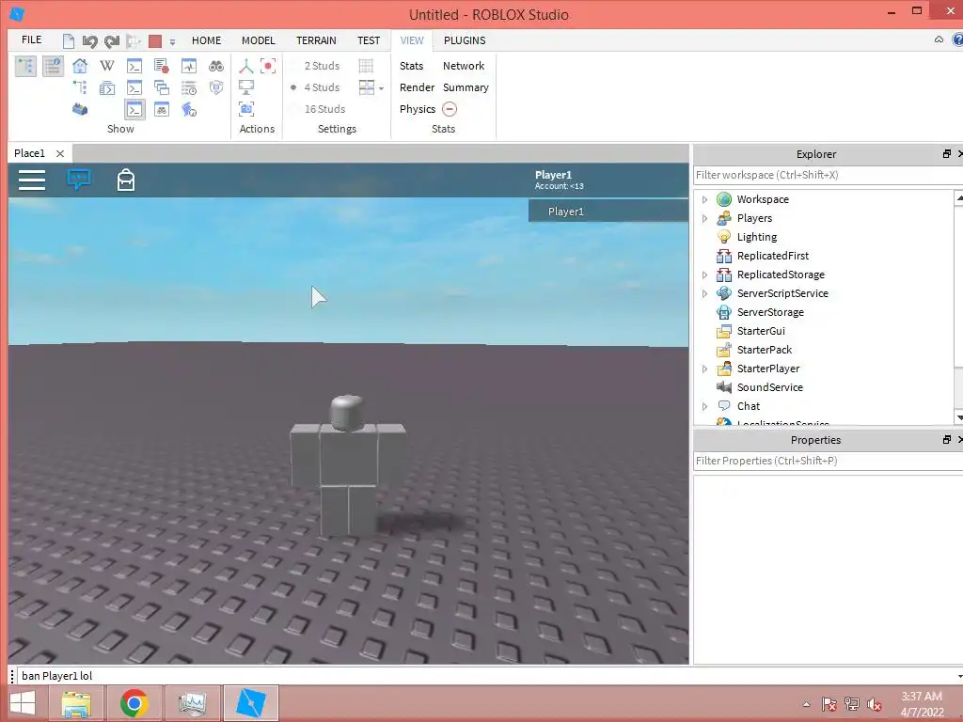Open Find Results binoculars icon
The image size is (963, 722).
coord(215,66)
